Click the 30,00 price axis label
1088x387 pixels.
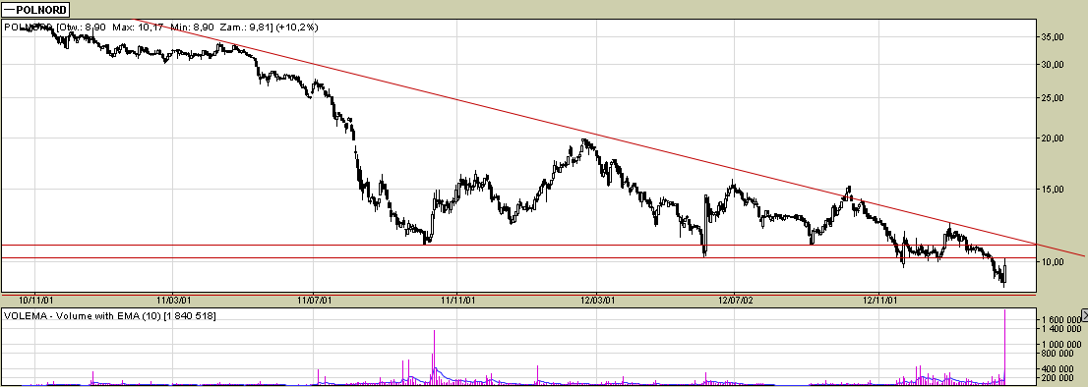(1052, 65)
